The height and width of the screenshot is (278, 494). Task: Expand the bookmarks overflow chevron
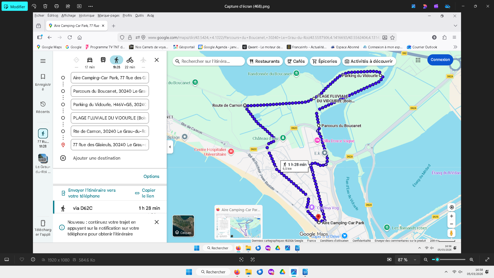[x=455, y=47]
